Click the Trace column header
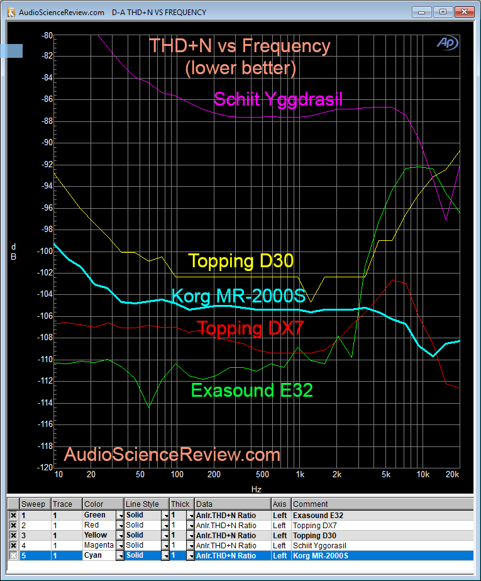 (67, 504)
